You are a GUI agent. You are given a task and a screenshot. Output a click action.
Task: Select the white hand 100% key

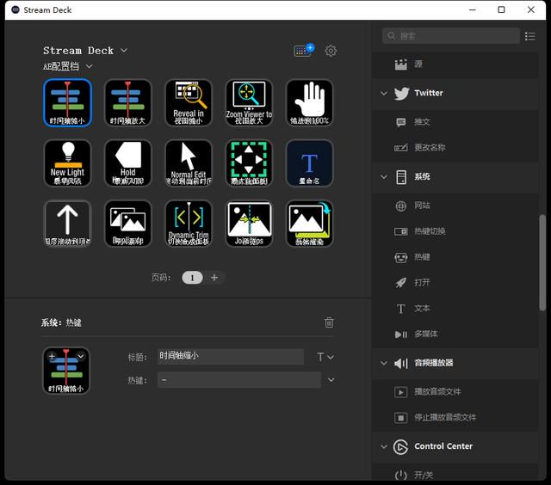coord(310,102)
